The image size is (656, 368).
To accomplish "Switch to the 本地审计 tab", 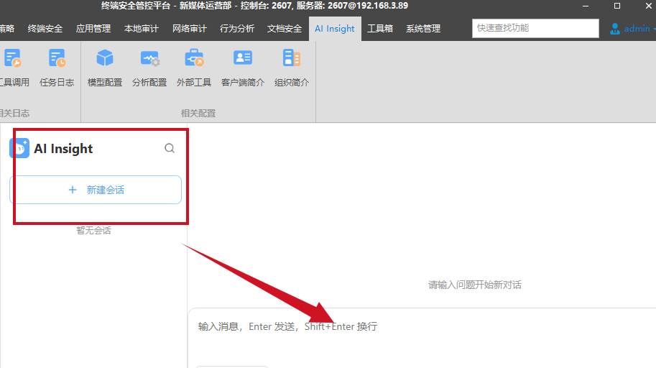I will point(142,29).
